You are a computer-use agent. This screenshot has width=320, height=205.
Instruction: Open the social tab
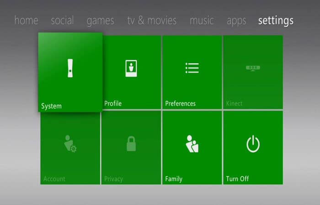click(x=62, y=20)
